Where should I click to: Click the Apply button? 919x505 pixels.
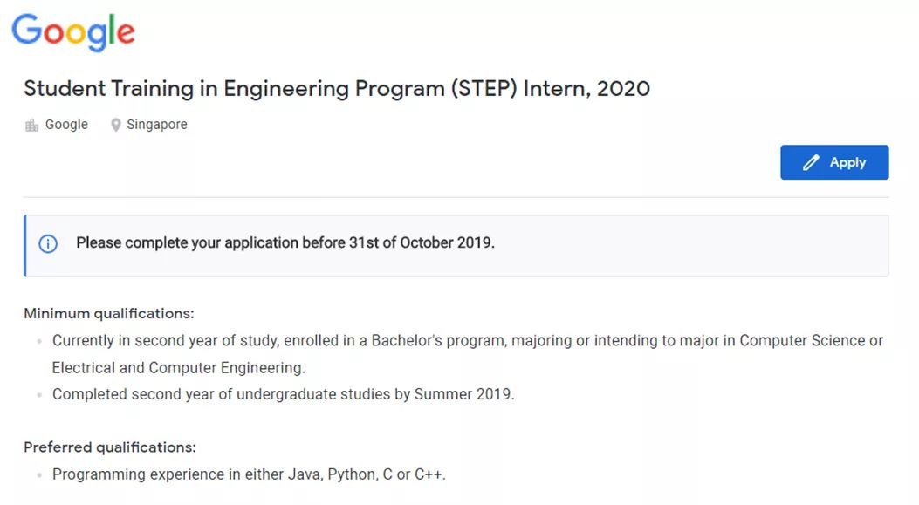tap(834, 162)
